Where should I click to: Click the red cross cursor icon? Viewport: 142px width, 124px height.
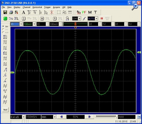click(x=52, y=12)
